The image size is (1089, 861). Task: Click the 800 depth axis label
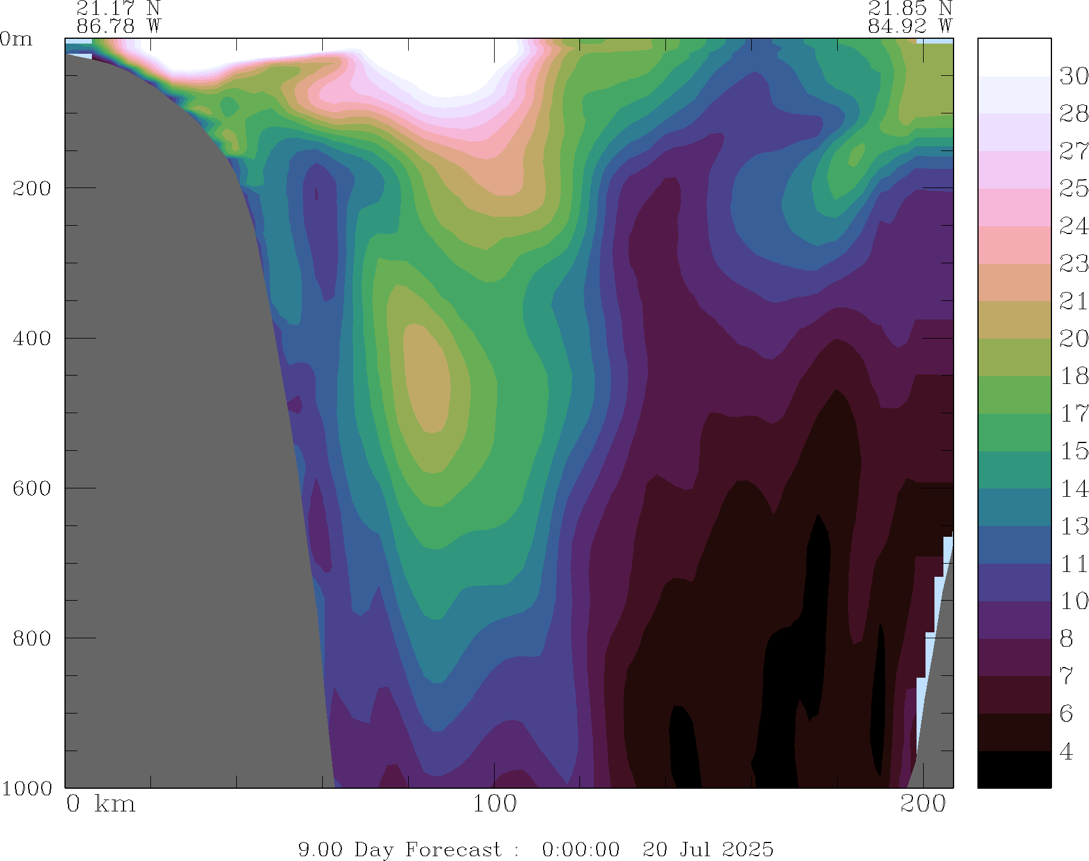point(32,638)
